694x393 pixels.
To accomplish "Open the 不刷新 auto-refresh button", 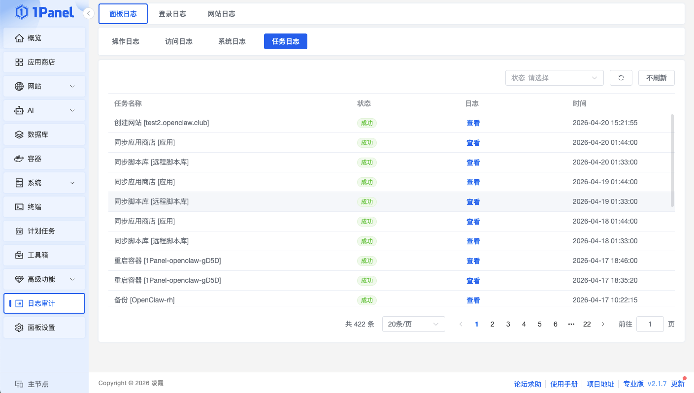I will (656, 78).
